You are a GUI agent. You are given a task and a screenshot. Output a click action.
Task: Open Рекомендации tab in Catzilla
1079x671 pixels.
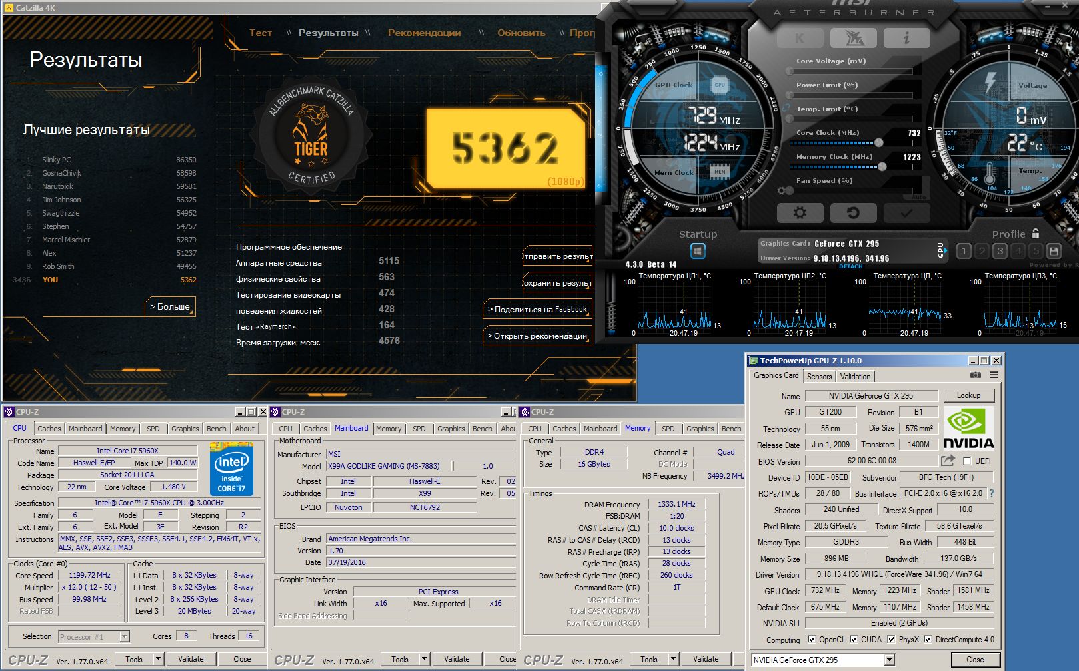(424, 33)
